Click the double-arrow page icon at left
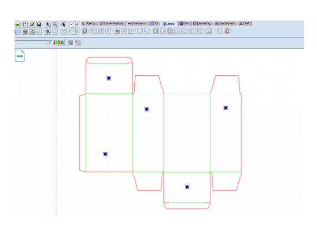The image size is (317, 236). click(19, 56)
